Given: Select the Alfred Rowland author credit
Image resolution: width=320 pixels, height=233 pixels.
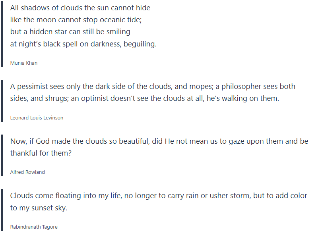Looking at the screenshot, I should [27, 172].
